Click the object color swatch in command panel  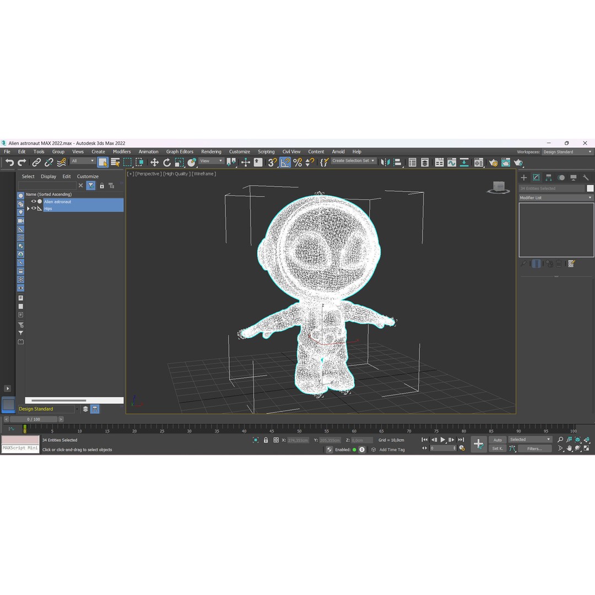(x=590, y=188)
